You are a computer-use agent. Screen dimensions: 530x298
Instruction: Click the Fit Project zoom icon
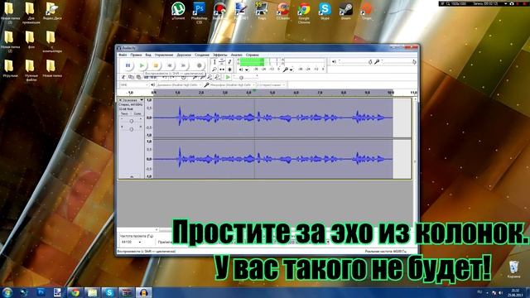point(217,77)
